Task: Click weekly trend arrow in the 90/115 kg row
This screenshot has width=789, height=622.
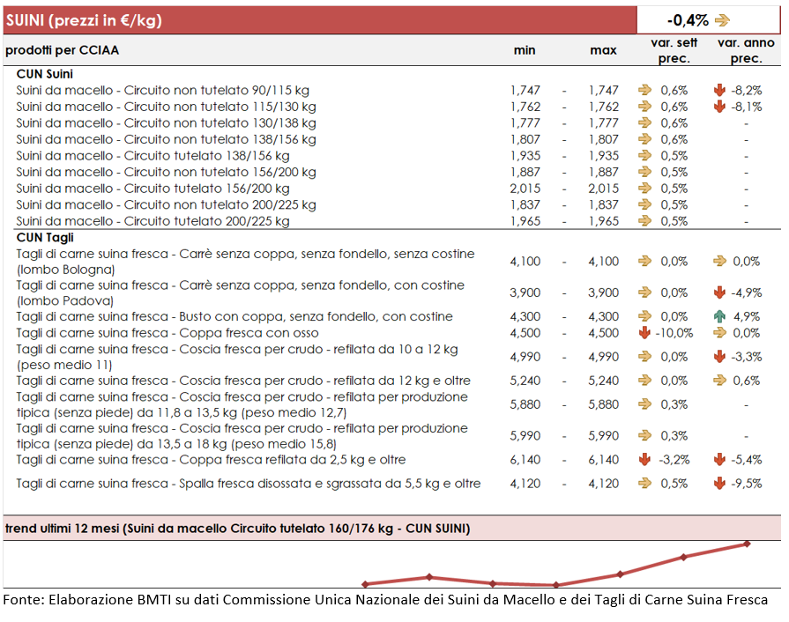Action: click(x=644, y=90)
